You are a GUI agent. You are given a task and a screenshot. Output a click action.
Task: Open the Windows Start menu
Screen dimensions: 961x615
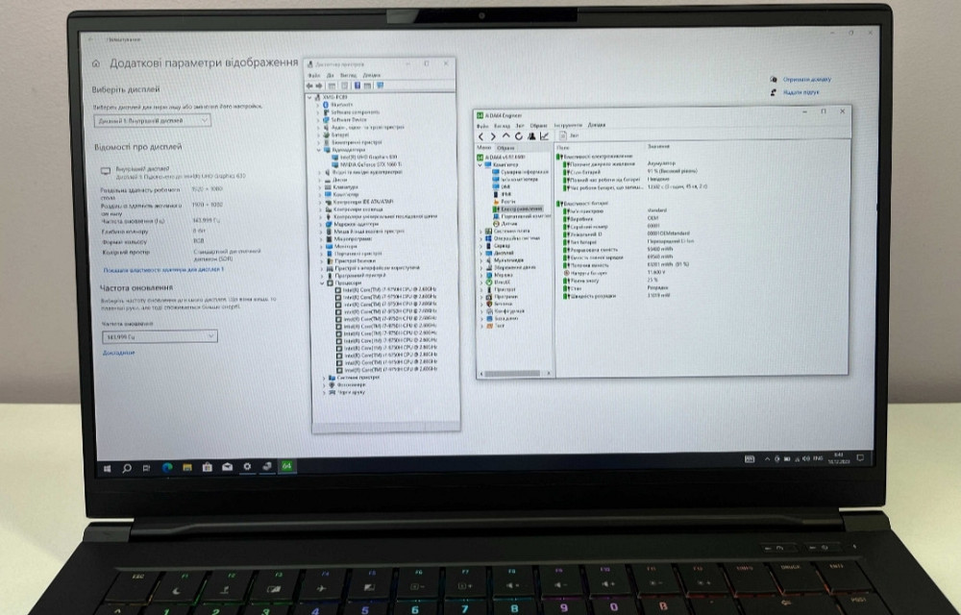[107, 468]
